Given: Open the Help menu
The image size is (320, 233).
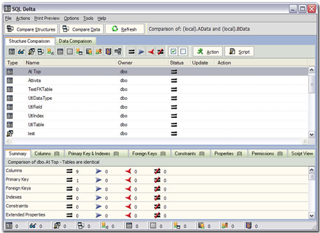Looking at the screenshot, I should [x=102, y=19].
